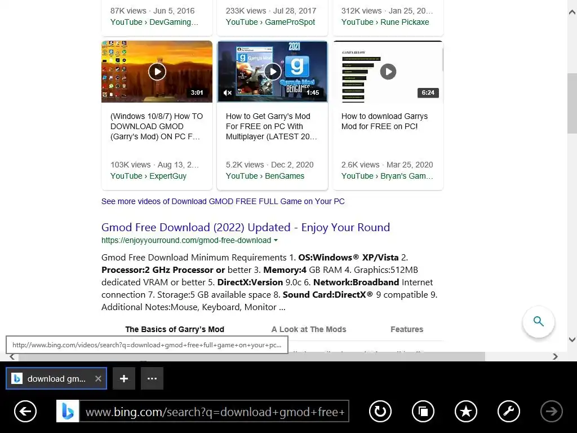Open enjoyyourround.com green URL link
Image resolution: width=577 pixels, height=433 pixels.
point(186,240)
